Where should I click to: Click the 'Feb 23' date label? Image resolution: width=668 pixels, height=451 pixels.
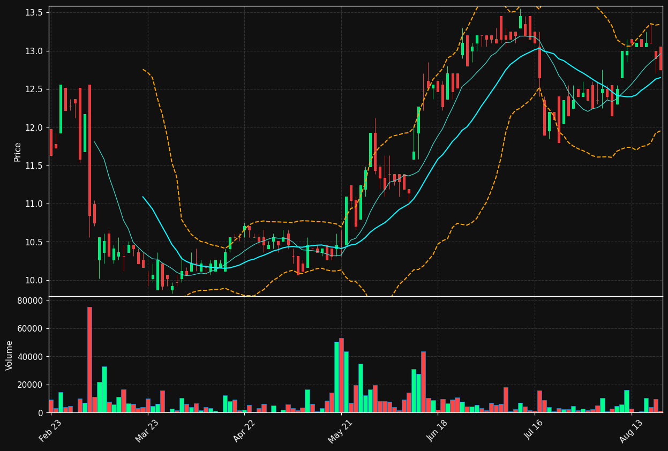click(50, 431)
